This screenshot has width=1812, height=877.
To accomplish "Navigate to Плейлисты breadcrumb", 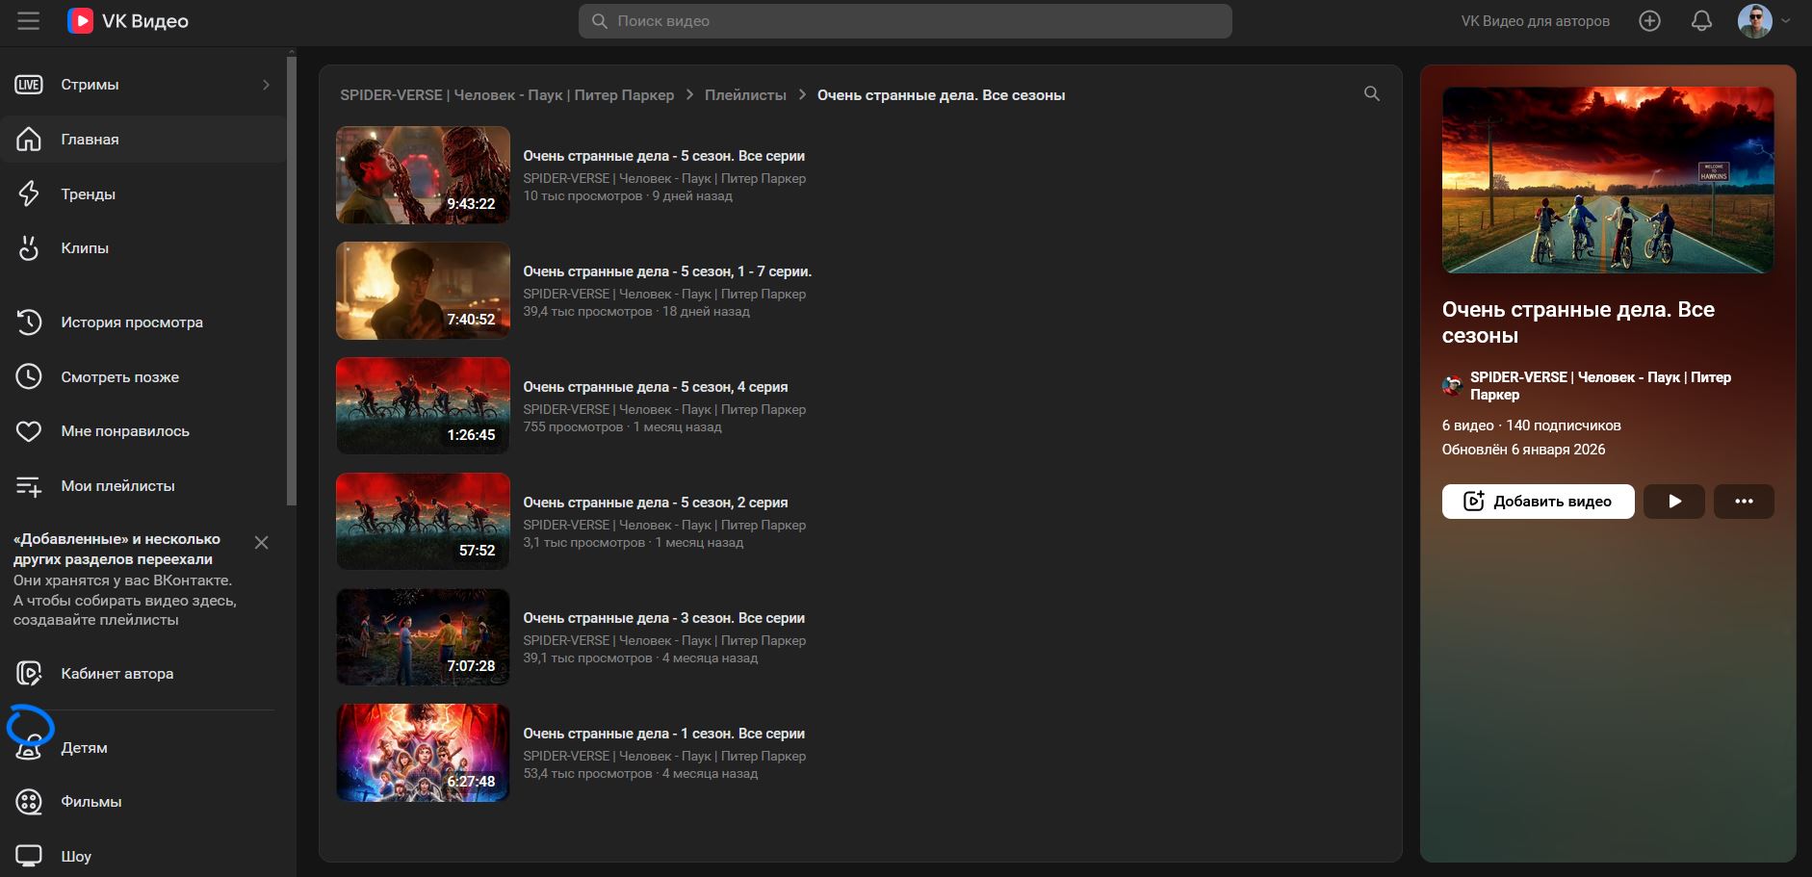I will (x=745, y=95).
